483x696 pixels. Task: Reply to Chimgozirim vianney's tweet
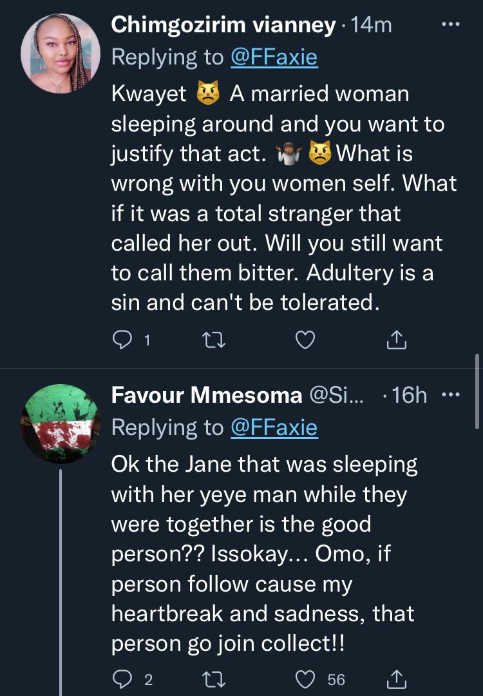(x=122, y=340)
